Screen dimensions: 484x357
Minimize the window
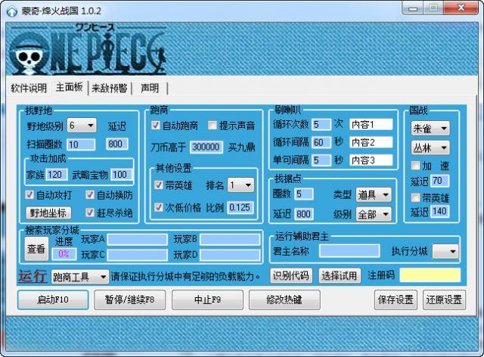(413, 8)
